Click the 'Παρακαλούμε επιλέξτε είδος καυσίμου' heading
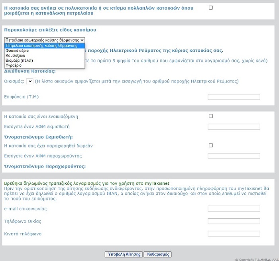This screenshot has width=279, height=261. 50,30
